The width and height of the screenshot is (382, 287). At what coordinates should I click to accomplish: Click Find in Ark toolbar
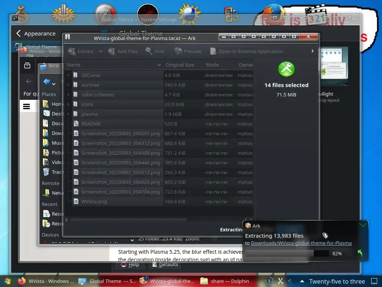point(155,51)
